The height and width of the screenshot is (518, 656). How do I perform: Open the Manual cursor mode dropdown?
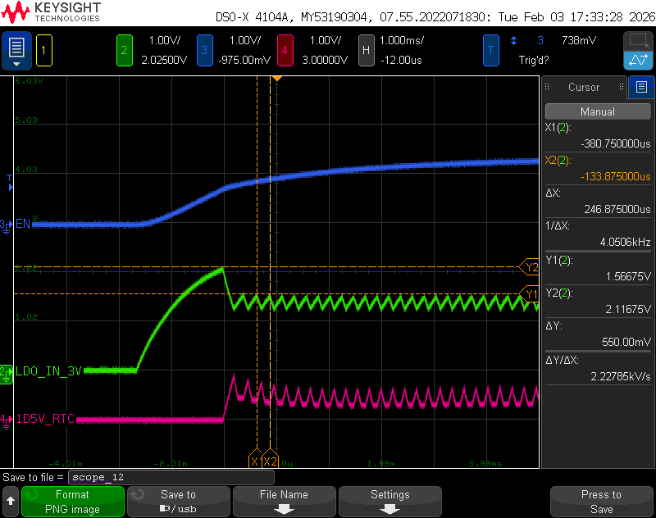coord(598,111)
